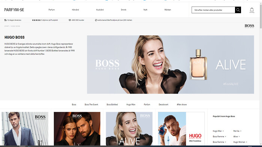Viewport: 262px width, 147px height.
Task: Open the Smink menu
Action: pos(123,10)
